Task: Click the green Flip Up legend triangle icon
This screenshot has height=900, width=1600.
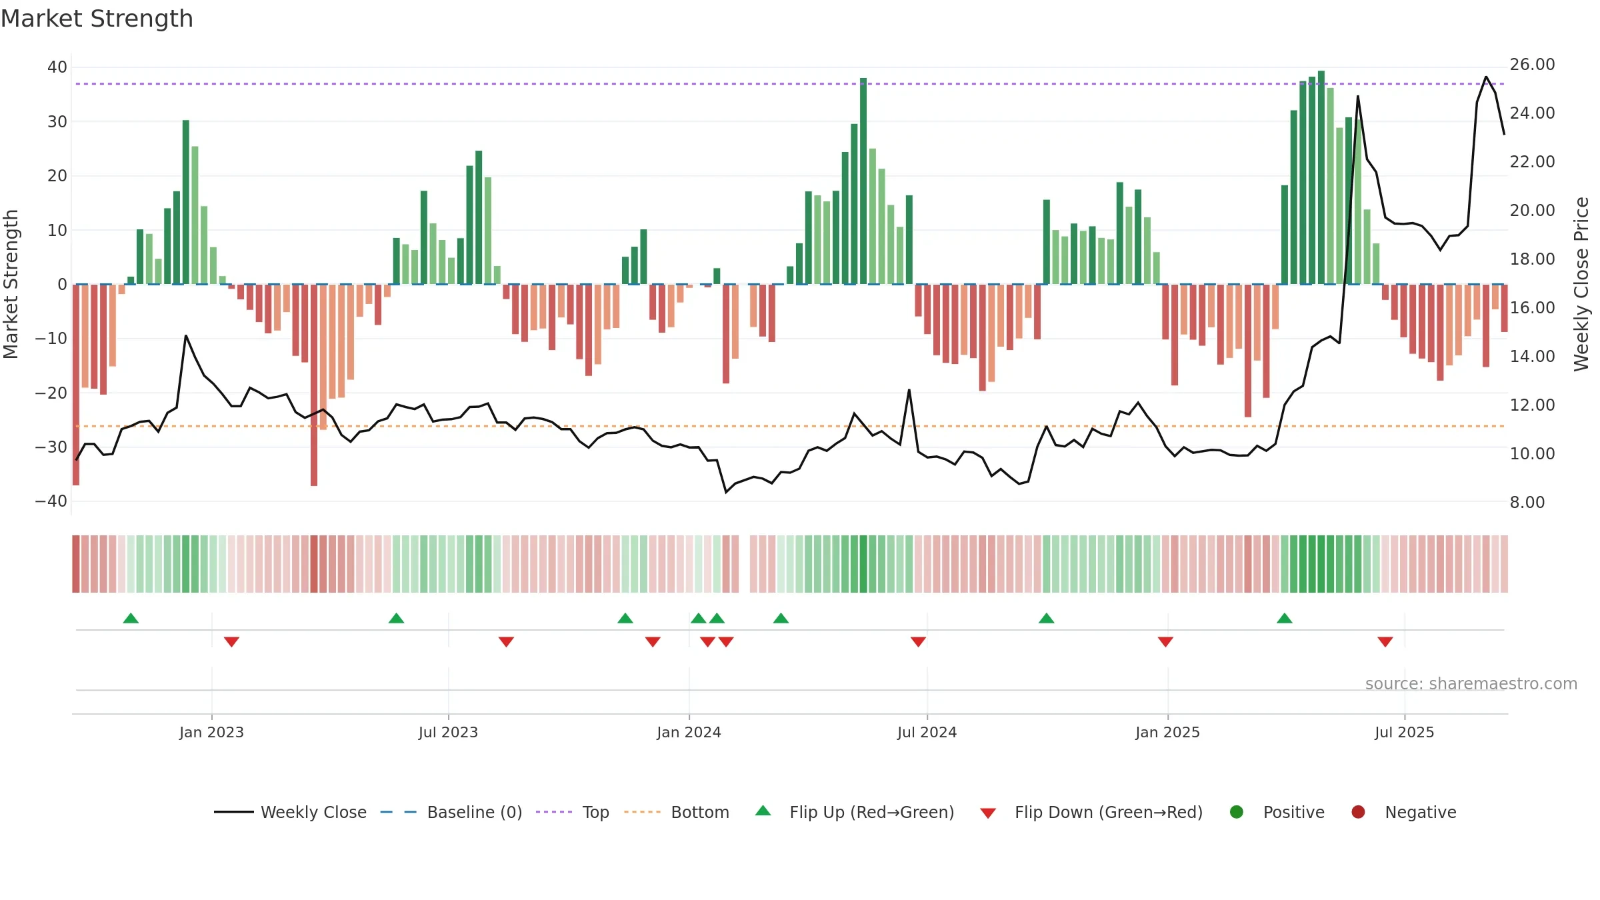Action: pyautogui.click(x=763, y=811)
